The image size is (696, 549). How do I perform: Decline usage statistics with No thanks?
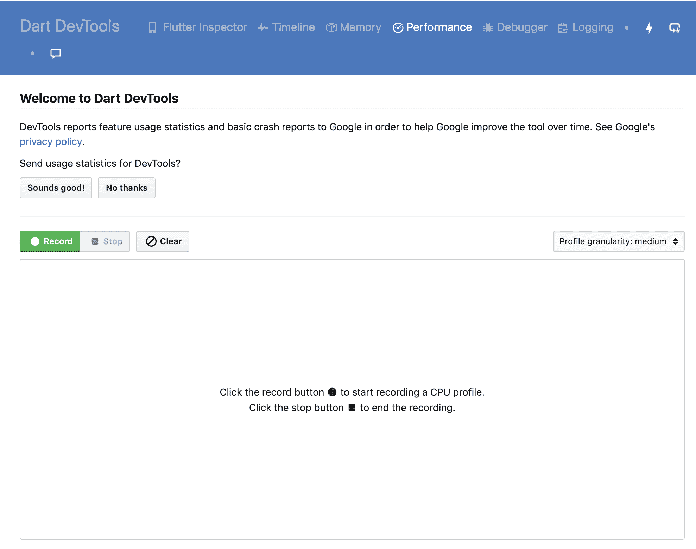pos(127,188)
